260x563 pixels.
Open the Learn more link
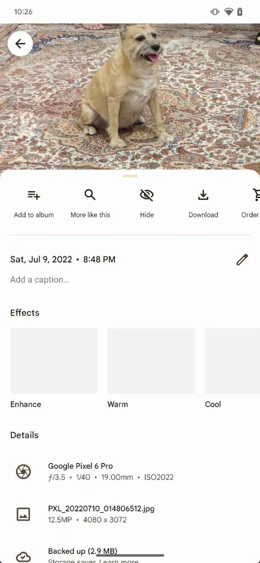119,561
